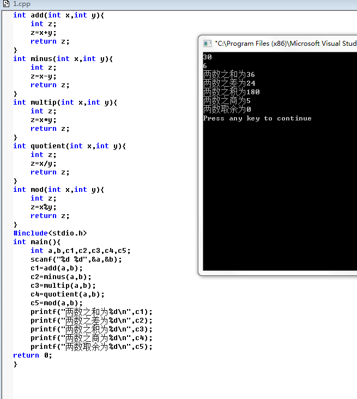Click line 'int add(int x,int y){'
Screen dimensions: 357x399
[x=58, y=15]
